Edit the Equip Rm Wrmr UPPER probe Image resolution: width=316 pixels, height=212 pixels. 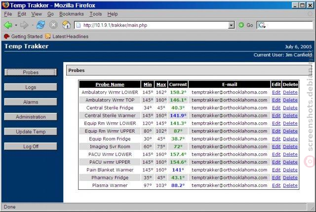[x=276, y=131]
